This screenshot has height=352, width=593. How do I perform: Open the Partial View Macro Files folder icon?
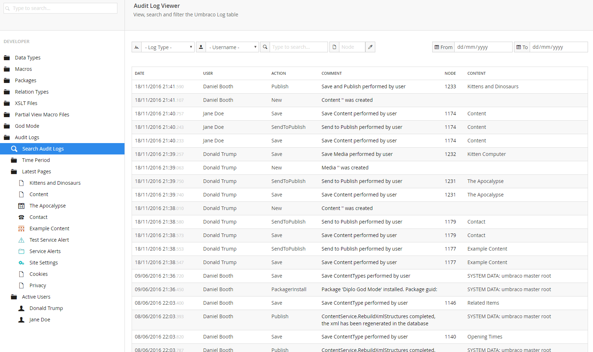[7, 115]
